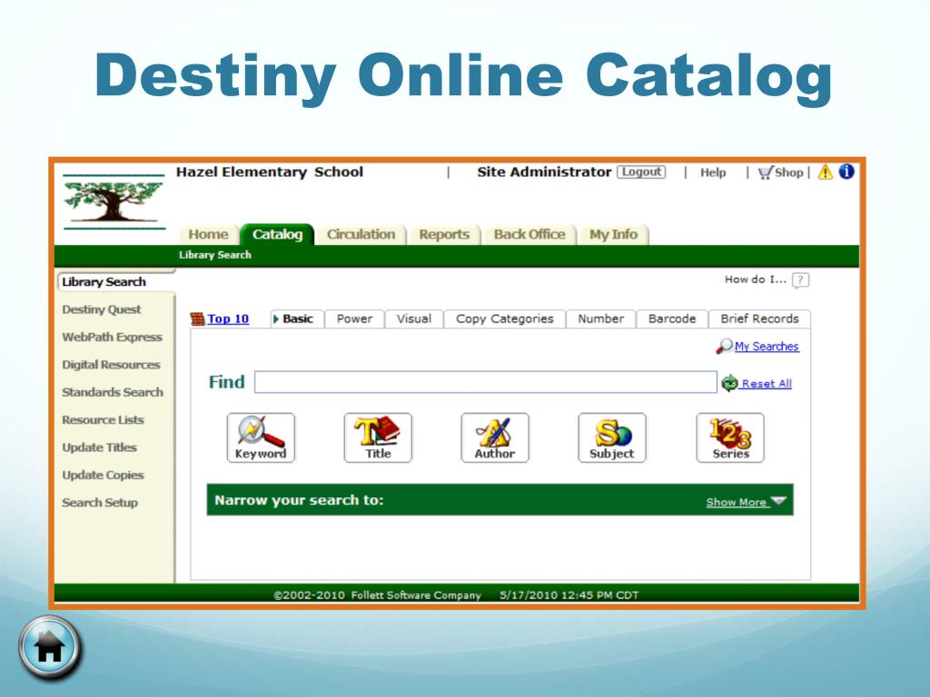Click the Title search icon
Image resolution: width=930 pixels, height=697 pixels.
point(378,437)
